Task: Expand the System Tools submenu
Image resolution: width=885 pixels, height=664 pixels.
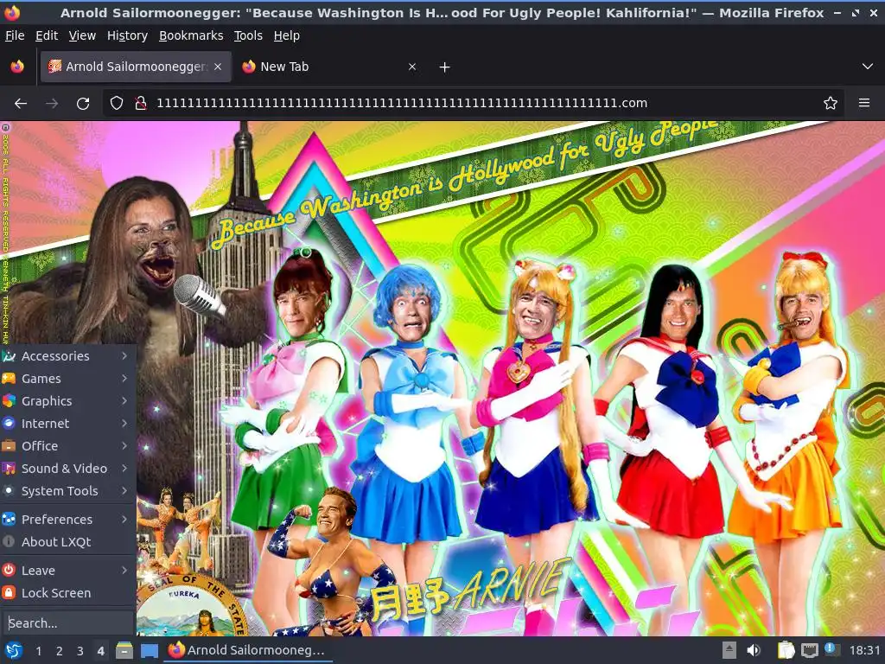Action: point(67,491)
